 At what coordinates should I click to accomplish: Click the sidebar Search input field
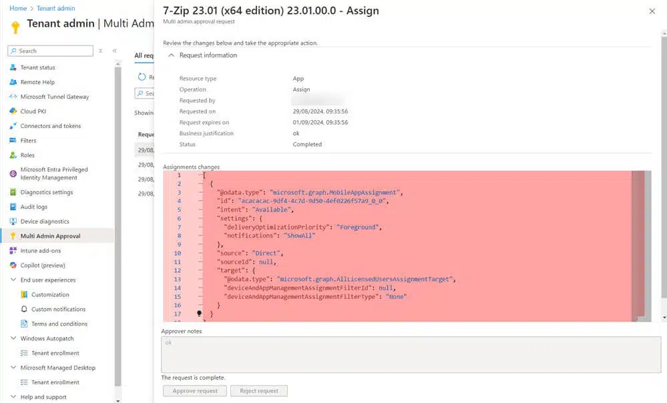53,51
